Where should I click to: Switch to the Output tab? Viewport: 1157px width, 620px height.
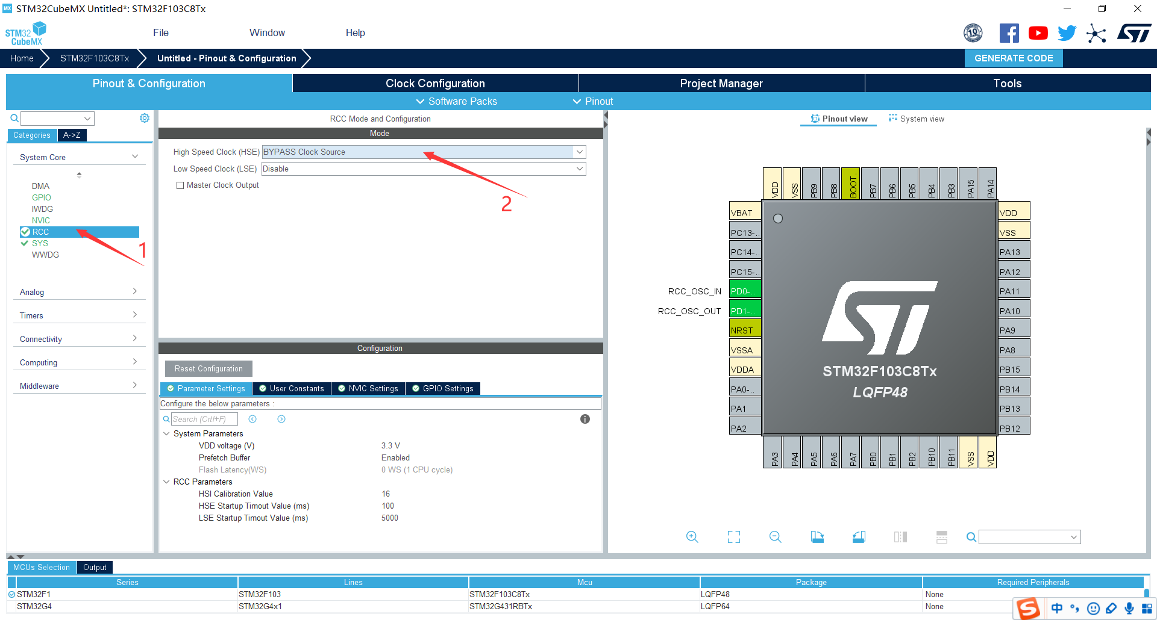pyautogui.click(x=95, y=567)
